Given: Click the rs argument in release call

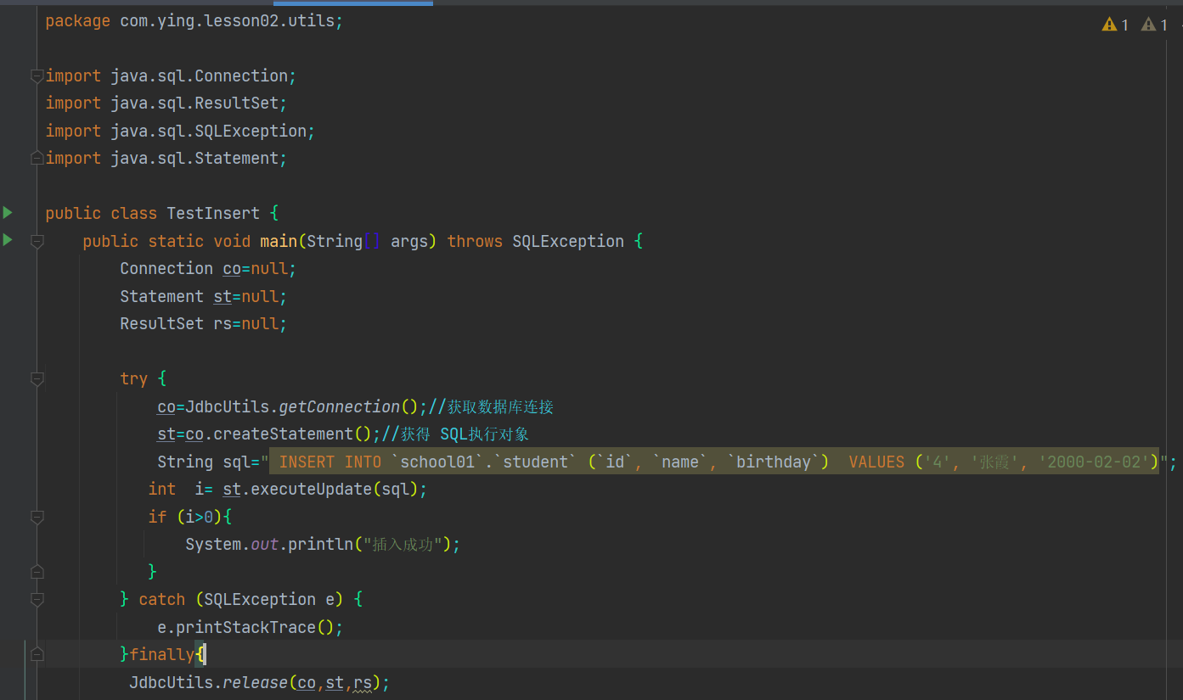Looking at the screenshot, I should pos(363,682).
